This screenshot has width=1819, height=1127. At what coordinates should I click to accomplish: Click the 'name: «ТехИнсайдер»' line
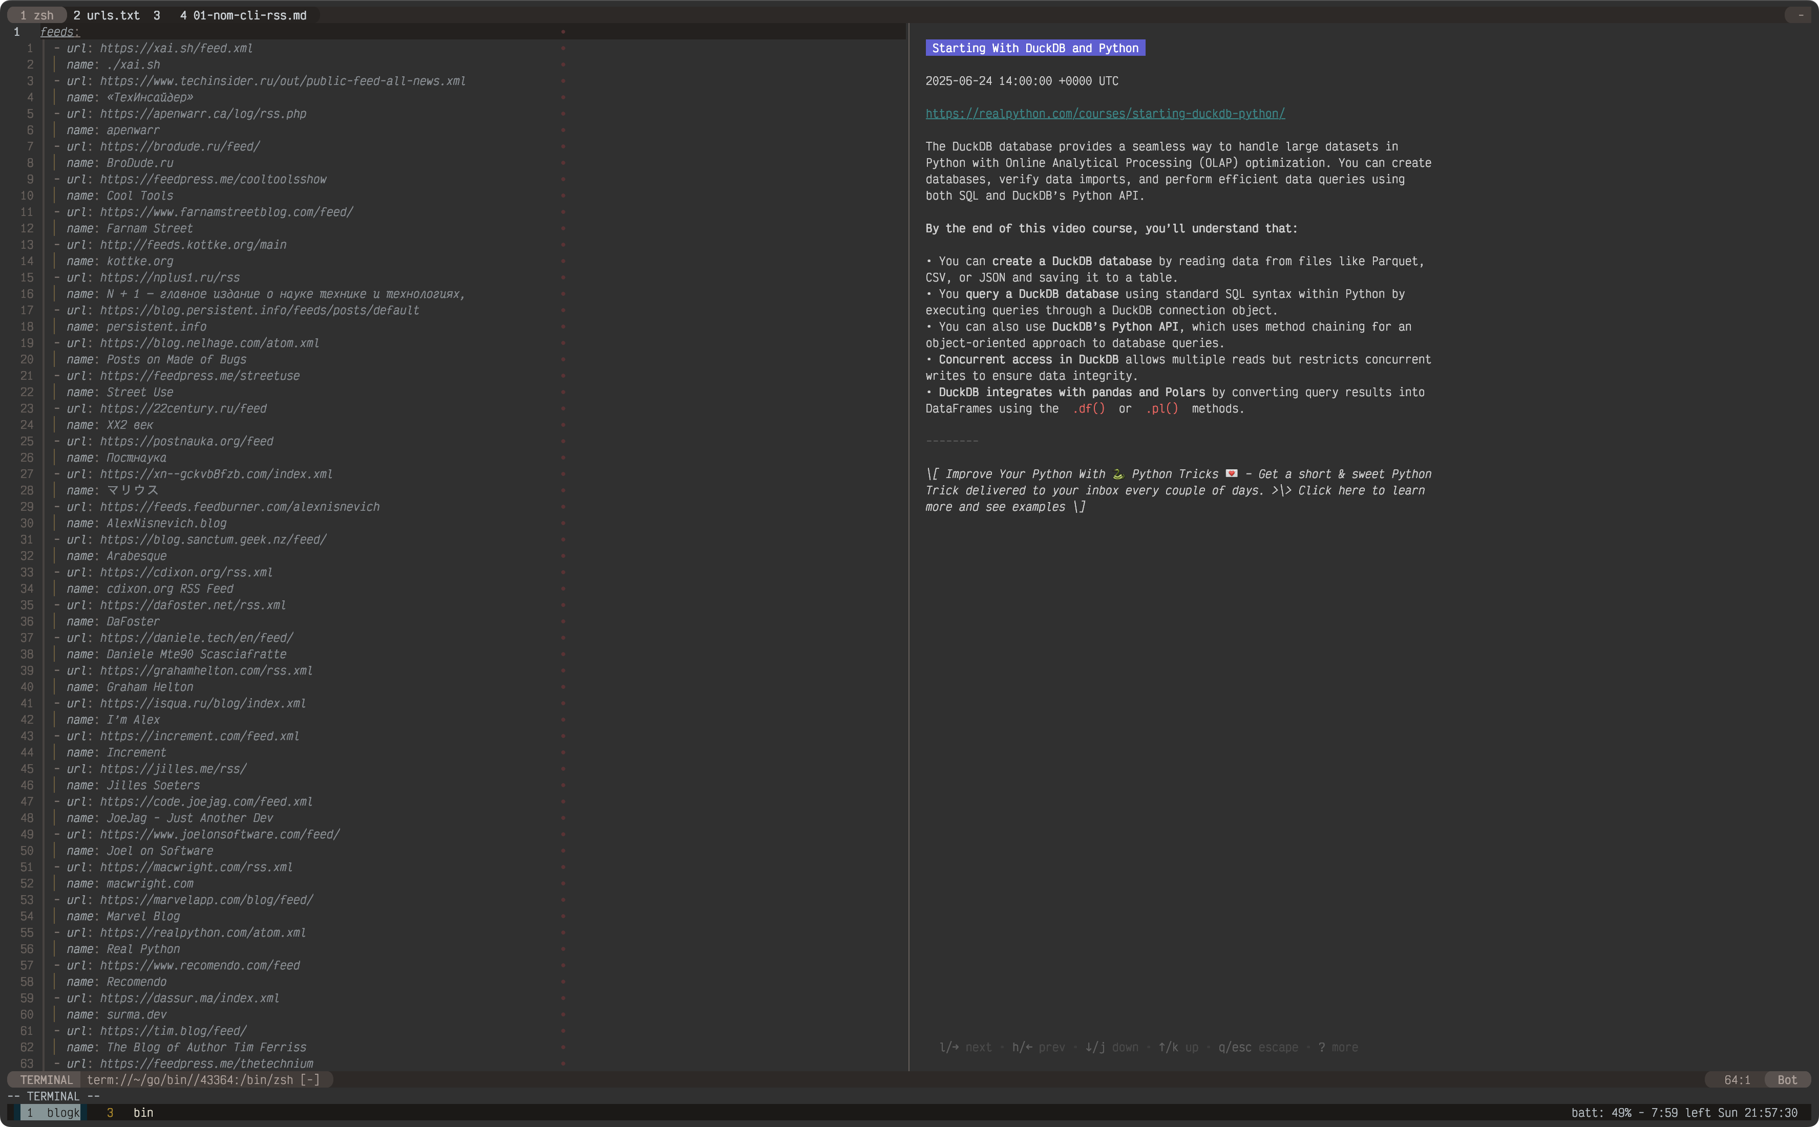click(130, 97)
